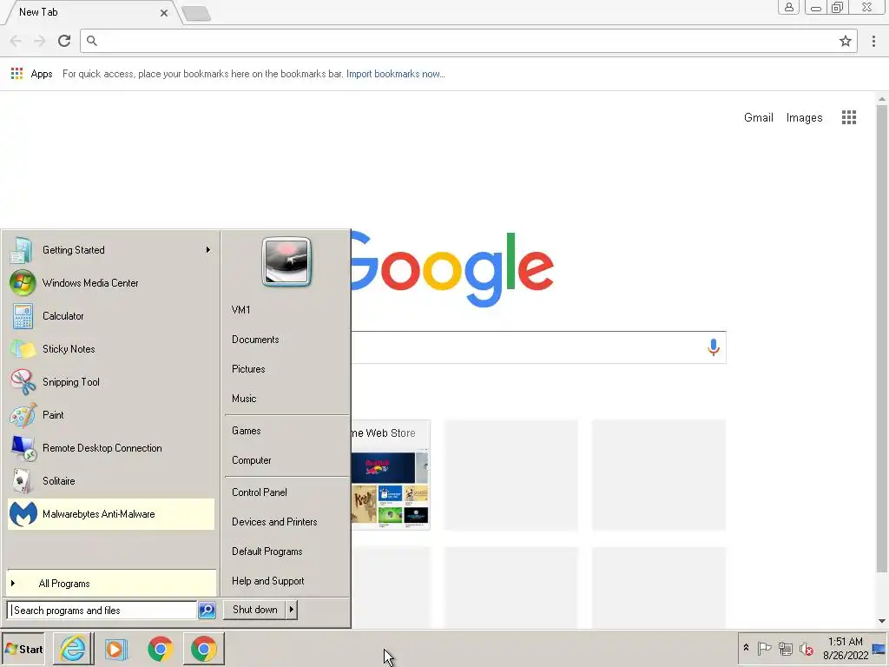Show hidden tray icons
The height and width of the screenshot is (667, 889).
pyautogui.click(x=746, y=648)
